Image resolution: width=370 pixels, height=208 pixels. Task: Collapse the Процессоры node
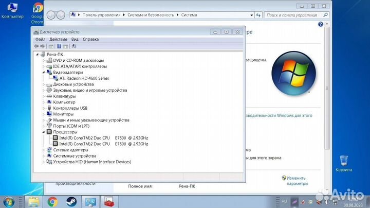(43, 132)
